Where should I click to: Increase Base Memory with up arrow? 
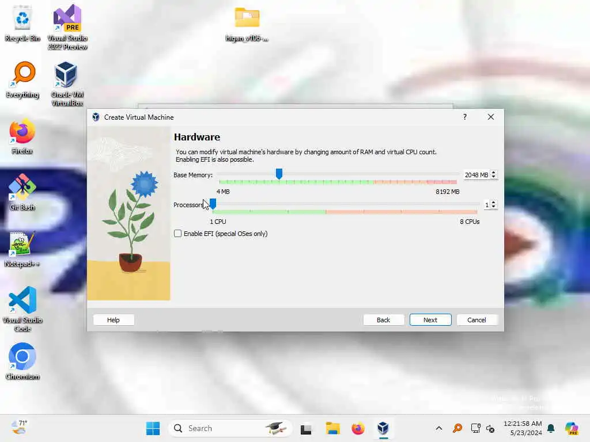point(494,173)
